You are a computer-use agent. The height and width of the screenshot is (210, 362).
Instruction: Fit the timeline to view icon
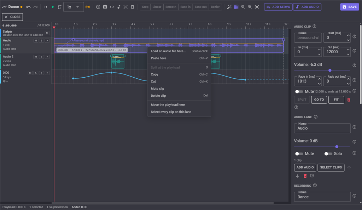click(257, 7)
